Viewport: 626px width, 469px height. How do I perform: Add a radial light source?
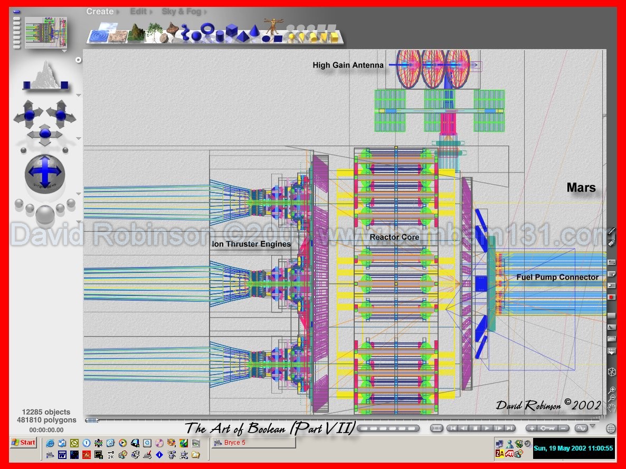[291, 37]
